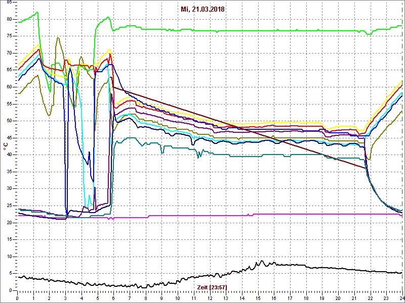The width and height of the screenshot is (405, 303).
Task: Select the 40 temperature axis value
Action: click(10, 155)
